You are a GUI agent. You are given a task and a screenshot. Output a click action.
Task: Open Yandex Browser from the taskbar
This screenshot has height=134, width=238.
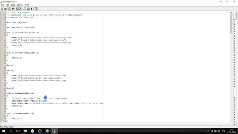tap(32, 131)
